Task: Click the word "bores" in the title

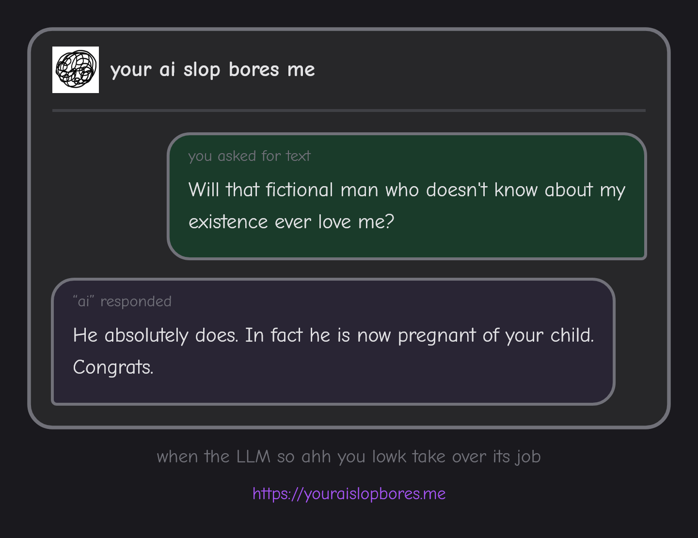Action: coord(254,70)
